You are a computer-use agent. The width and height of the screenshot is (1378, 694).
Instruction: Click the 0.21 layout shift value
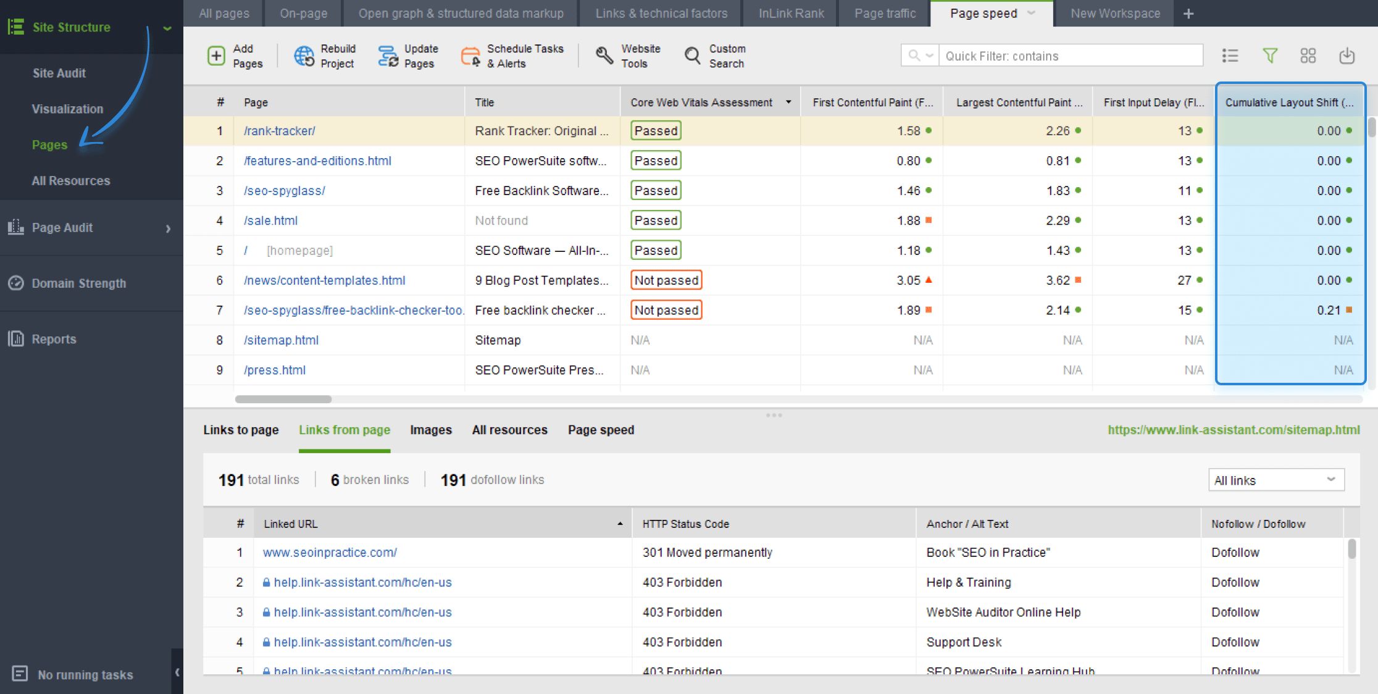(1329, 310)
